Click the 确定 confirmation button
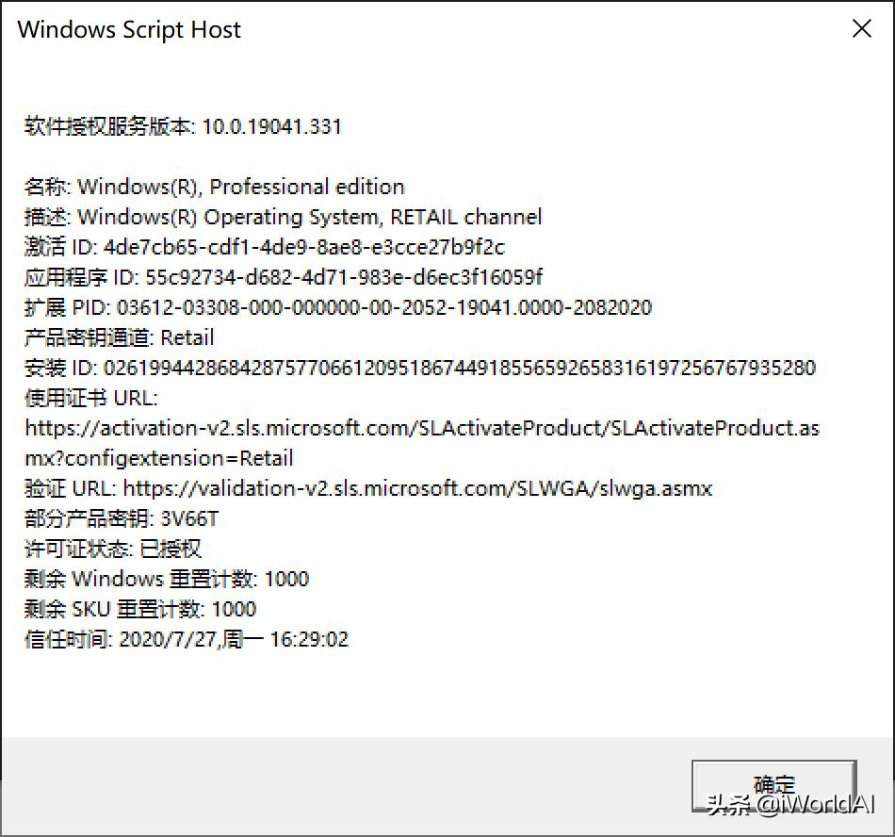Screen dimensions: 895x837 click(x=774, y=785)
